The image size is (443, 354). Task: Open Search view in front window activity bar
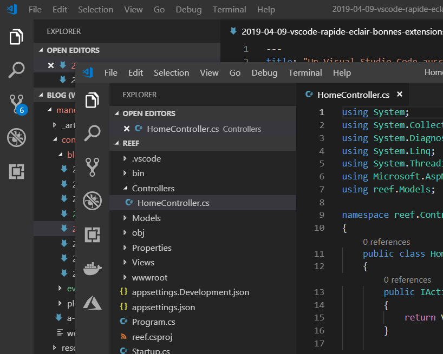point(92,133)
